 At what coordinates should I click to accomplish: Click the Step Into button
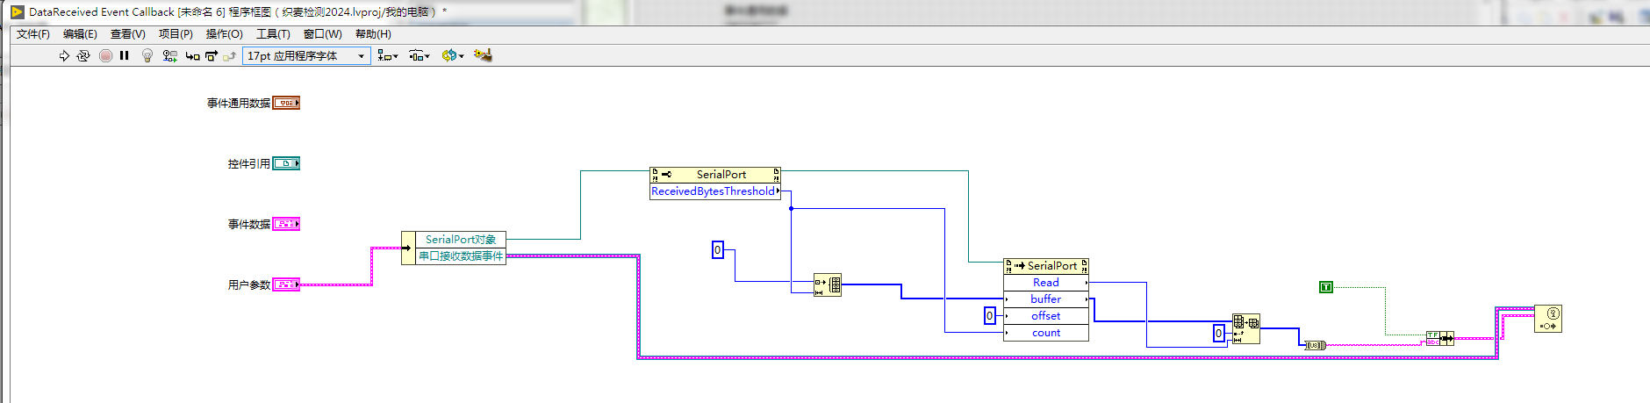192,55
